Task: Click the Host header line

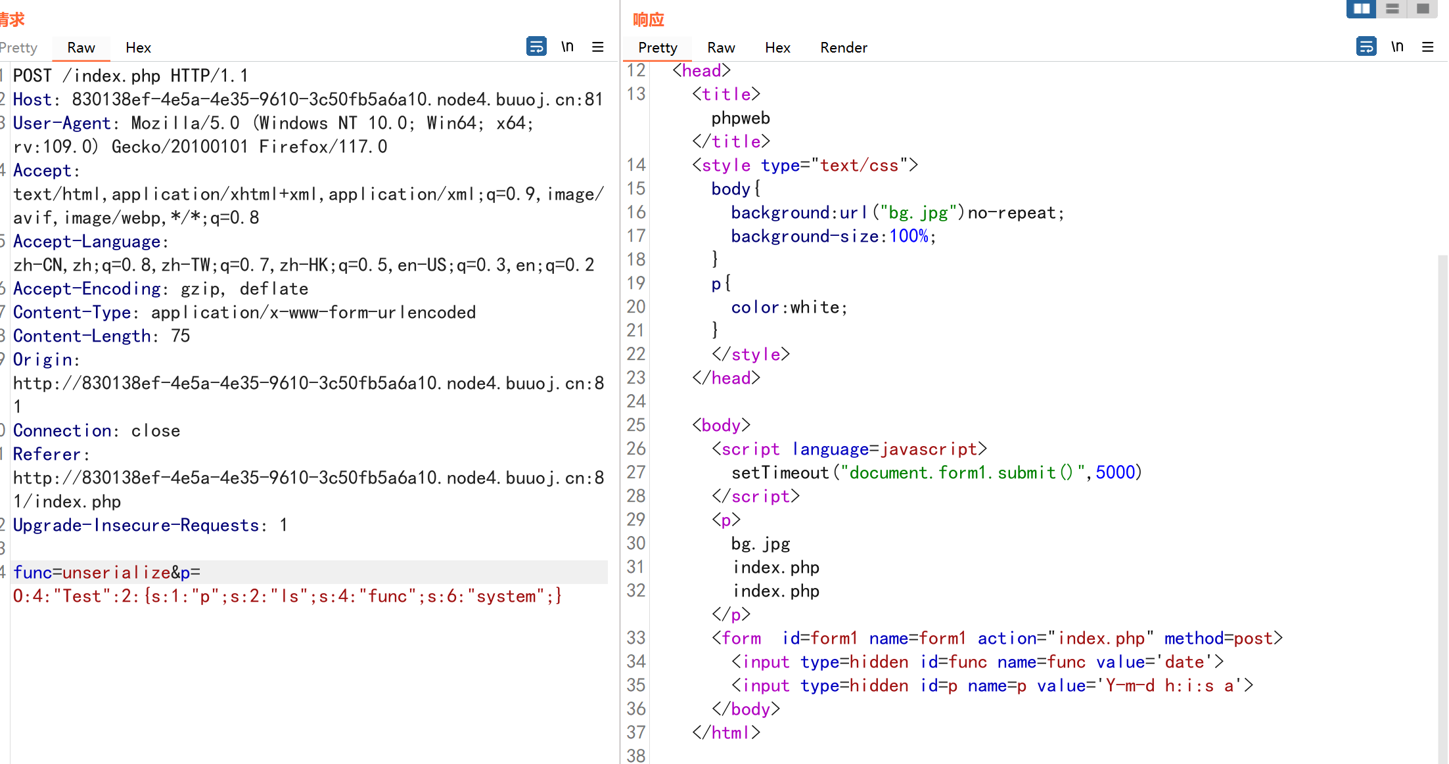Action: pyautogui.click(x=308, y=99)
